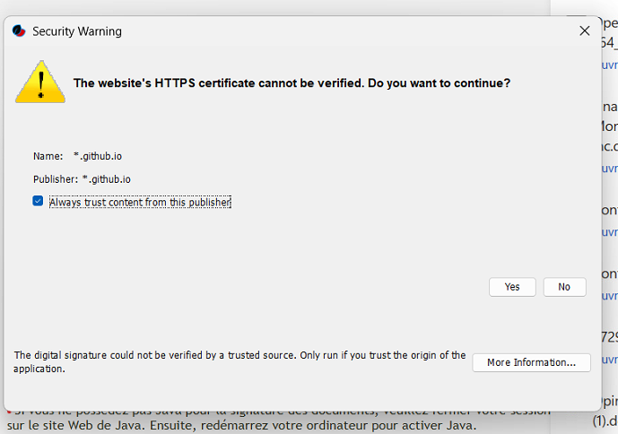Click the 'Always trust content from this publisher' label
618x434 pixels.
click(140, 203)
